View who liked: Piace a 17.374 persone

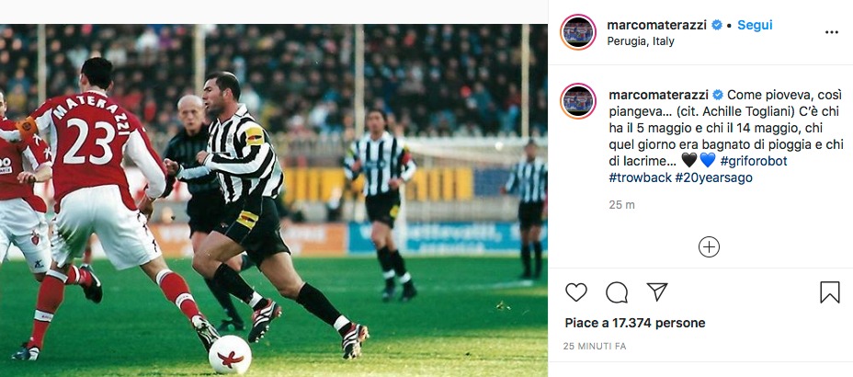pos(634,323)
